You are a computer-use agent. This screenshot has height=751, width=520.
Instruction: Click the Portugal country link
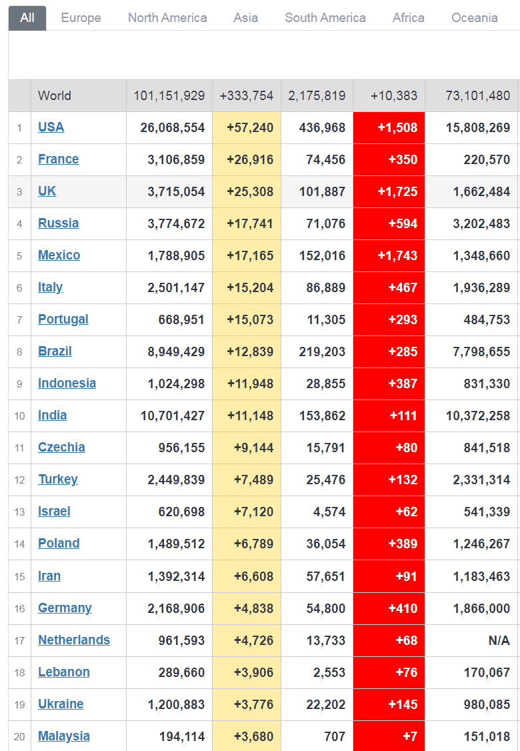63,319
